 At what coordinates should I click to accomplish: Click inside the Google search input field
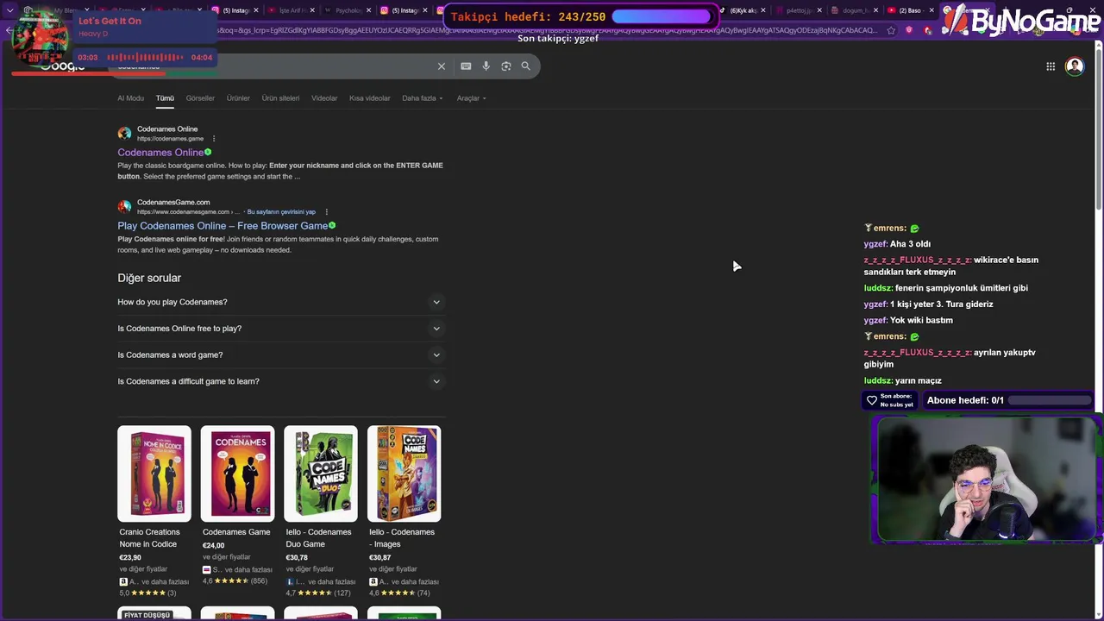click(276, 66)
